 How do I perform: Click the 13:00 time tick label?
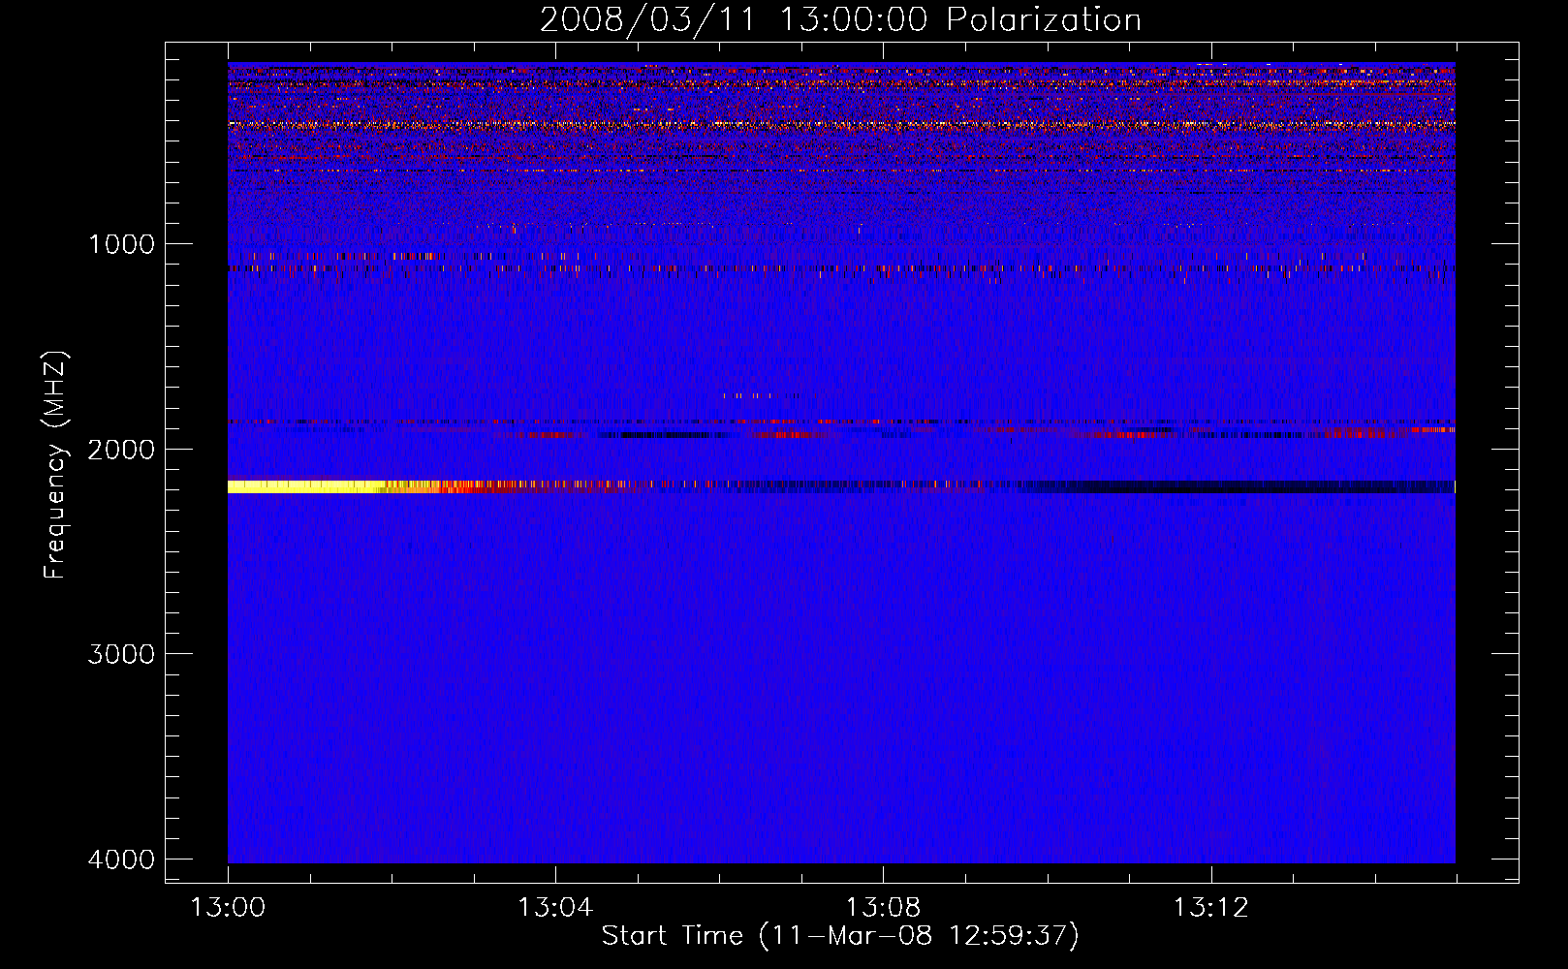click(x=228, y=908)
